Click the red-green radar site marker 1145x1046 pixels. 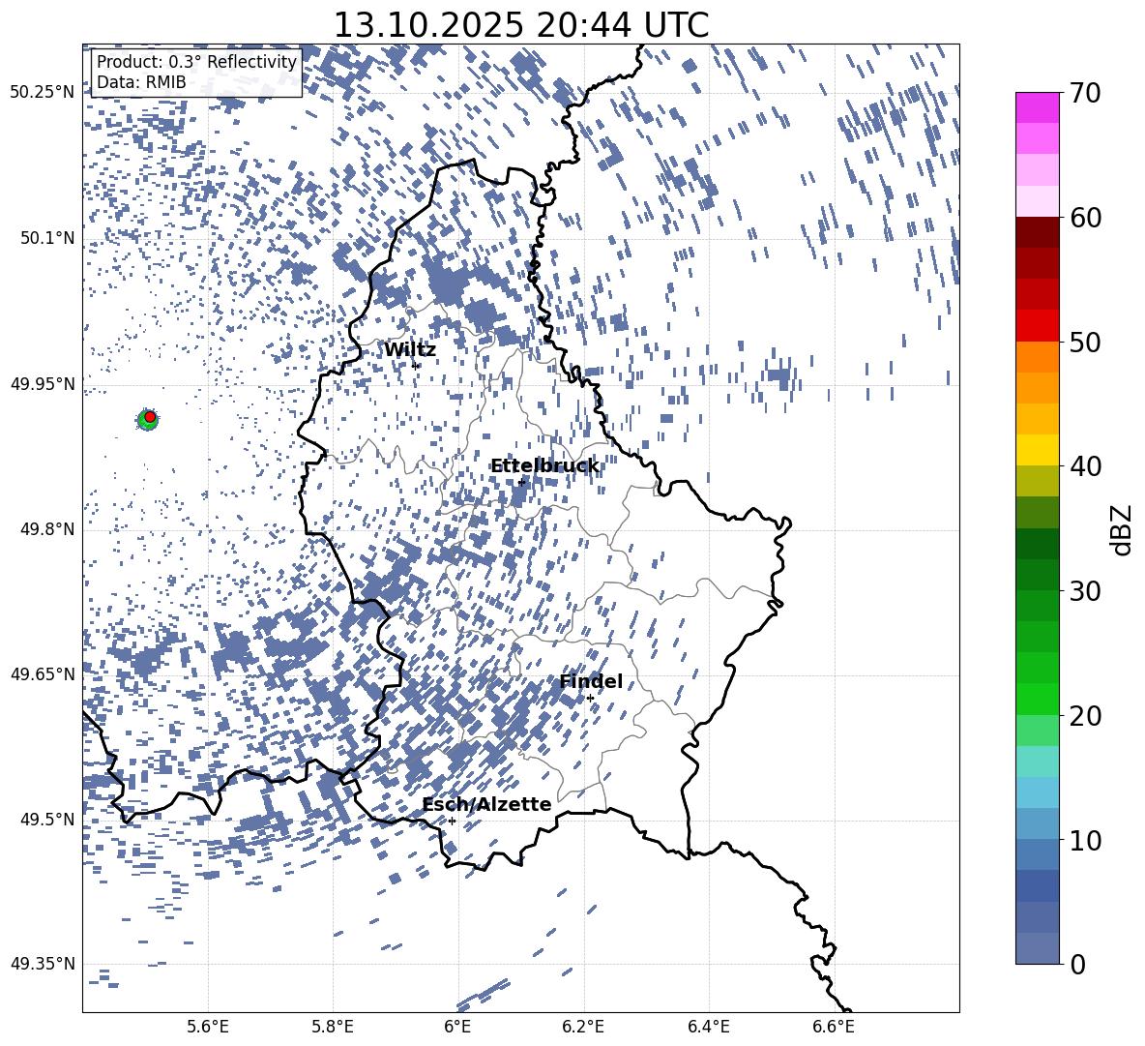pos(148,419)
